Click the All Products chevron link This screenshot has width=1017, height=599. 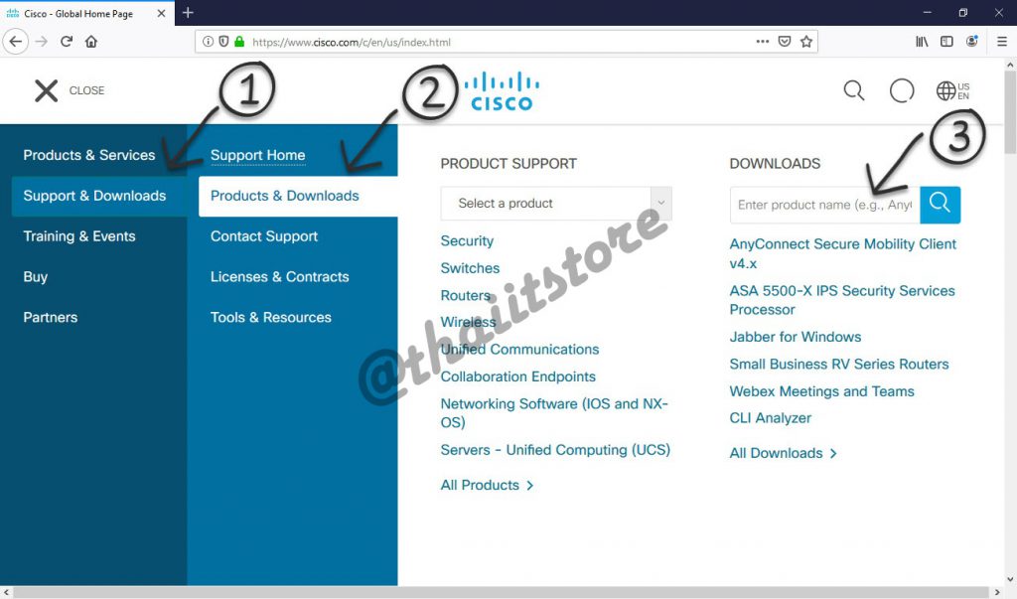click(487, 486)
